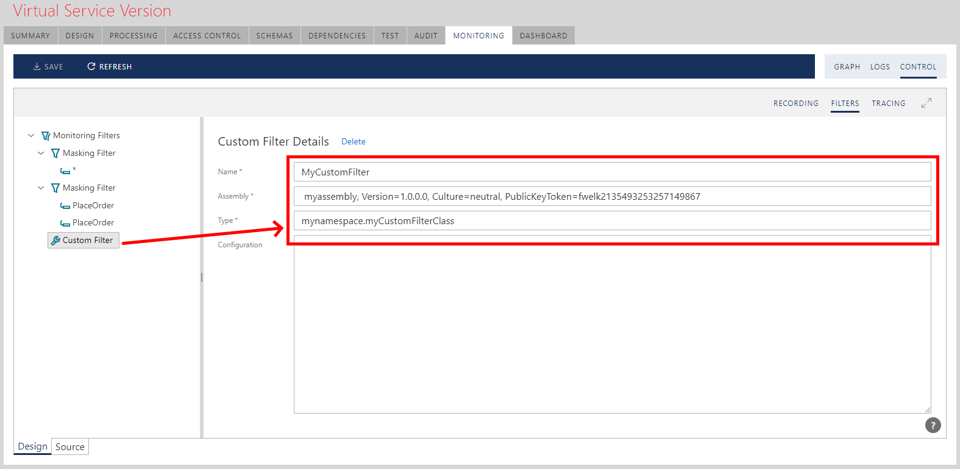Switch to the Processing tab
Viewport: 960px width, 469px height.
133,36
